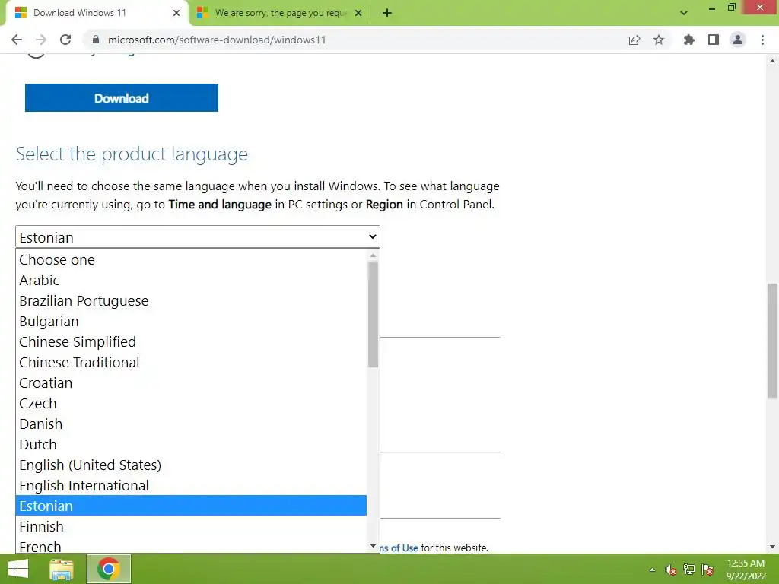Bookmark this page with the star

click(659, 40)
